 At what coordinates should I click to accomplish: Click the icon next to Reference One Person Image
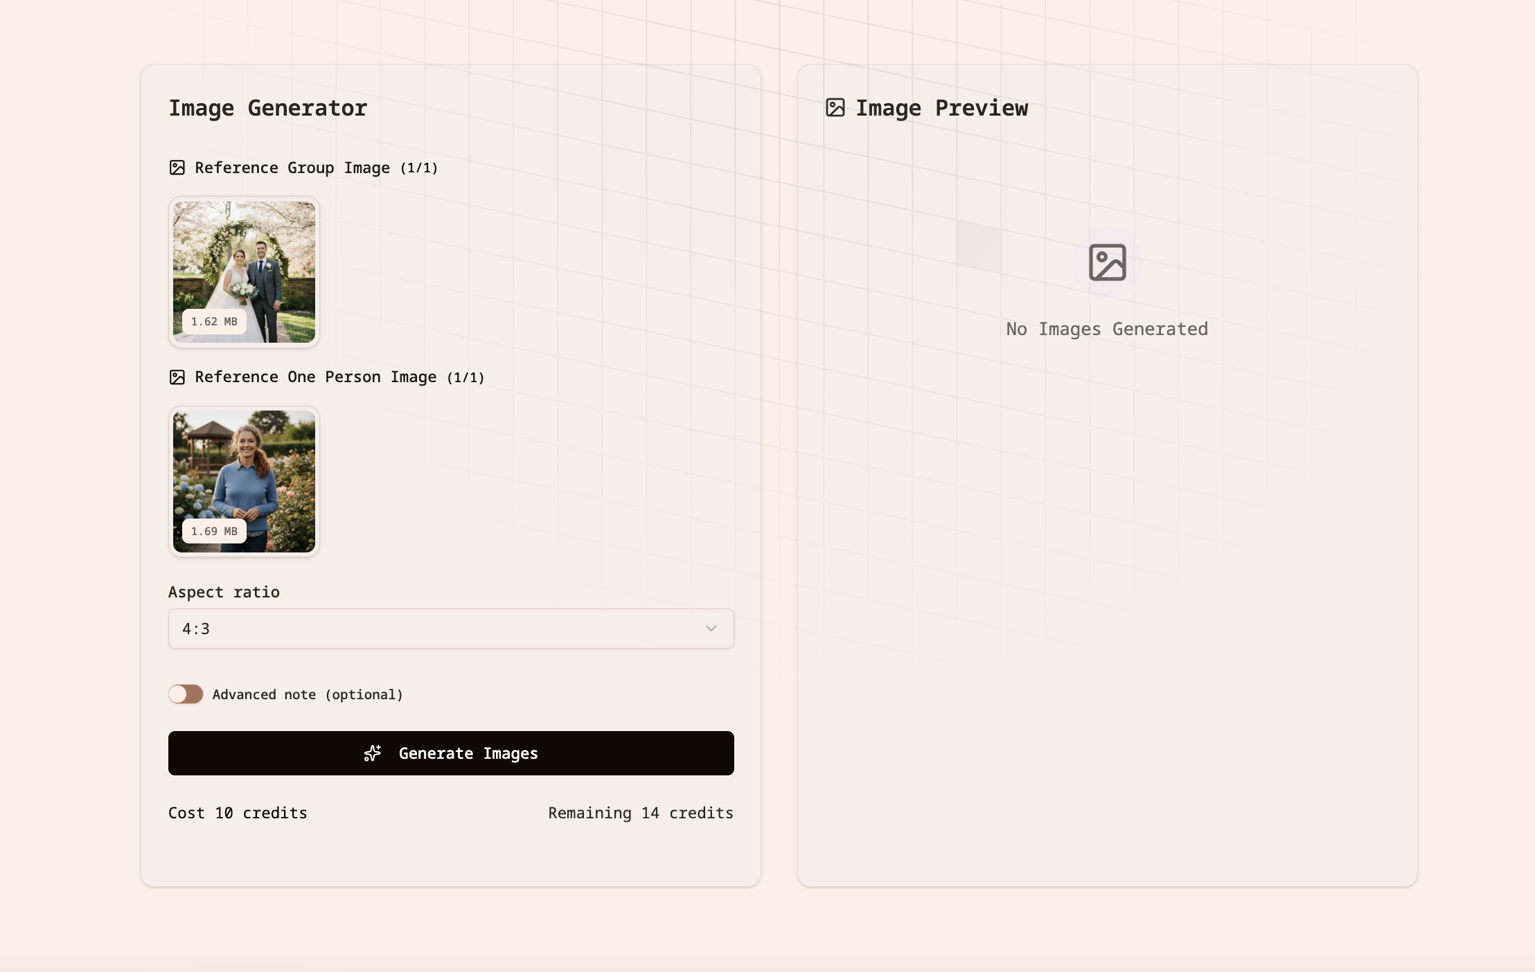[177, 377]
